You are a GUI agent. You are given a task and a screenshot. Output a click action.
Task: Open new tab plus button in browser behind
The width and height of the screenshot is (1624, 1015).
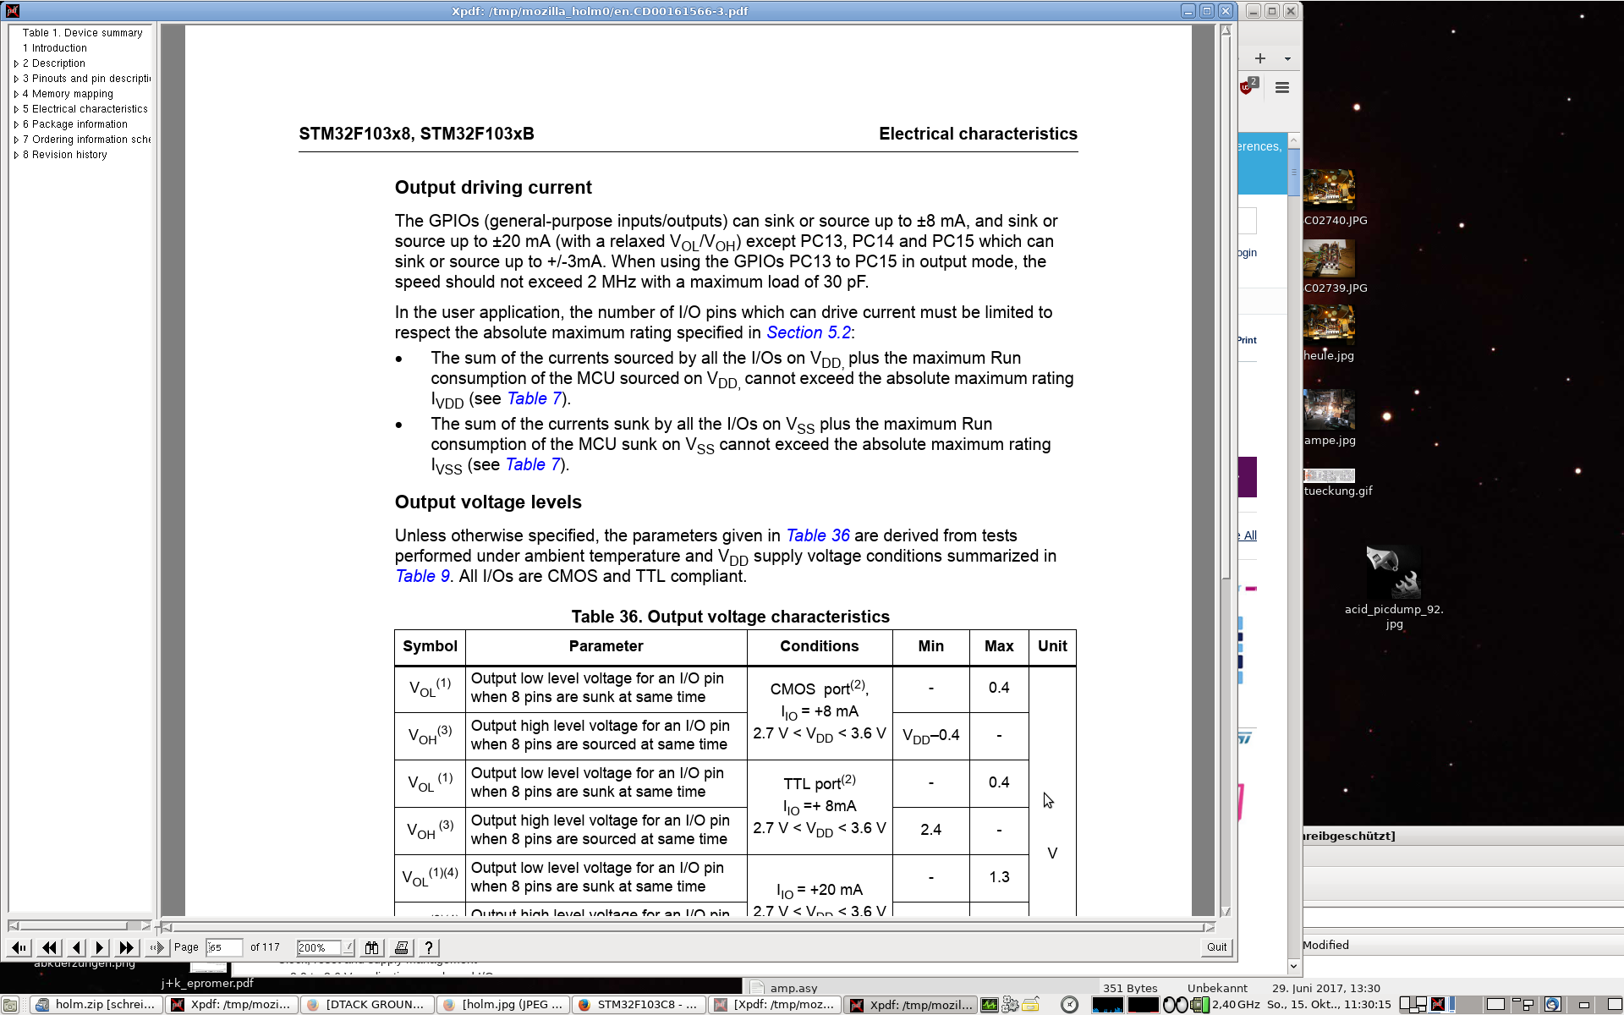1260,58
